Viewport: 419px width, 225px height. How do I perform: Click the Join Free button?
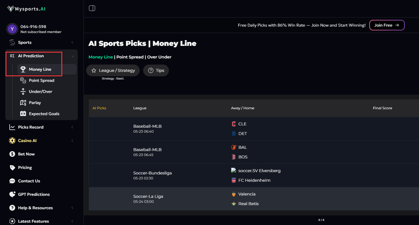(x=387, y=25)
